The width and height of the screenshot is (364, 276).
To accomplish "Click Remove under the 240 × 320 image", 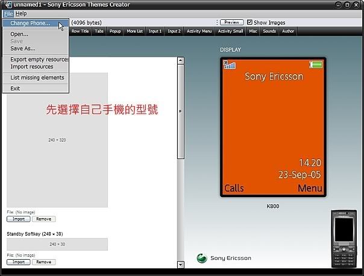I will click(43, 219).
